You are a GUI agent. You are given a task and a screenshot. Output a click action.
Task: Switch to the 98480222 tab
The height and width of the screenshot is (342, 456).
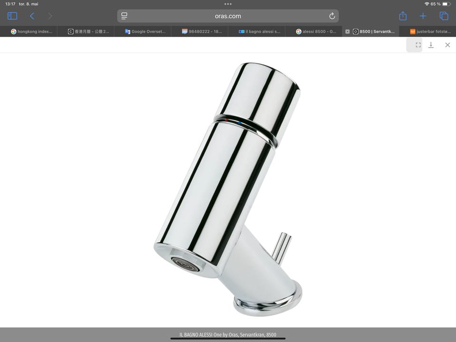(x=199, y=31)
